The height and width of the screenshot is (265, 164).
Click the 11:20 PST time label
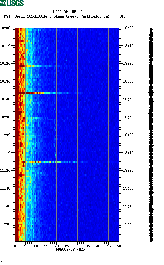click(5, 171)
